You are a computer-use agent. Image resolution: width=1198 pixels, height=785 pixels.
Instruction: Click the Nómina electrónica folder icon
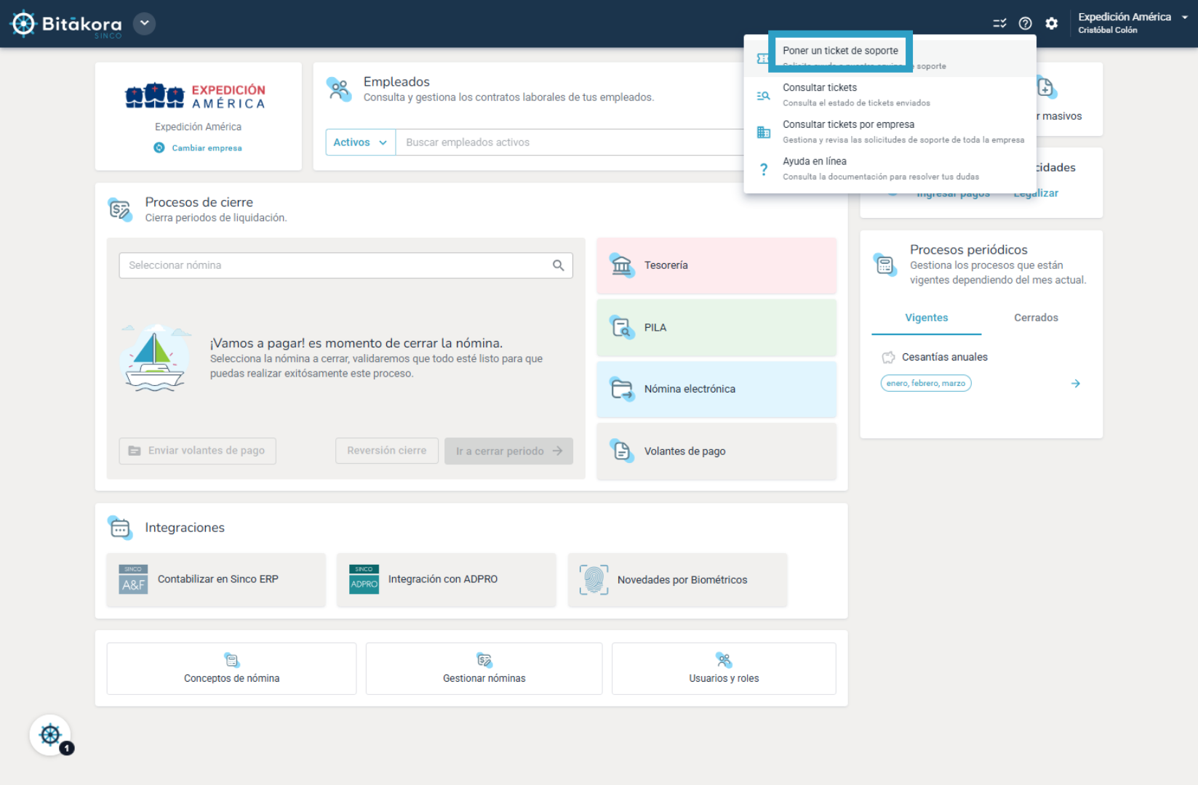point(622,389)
